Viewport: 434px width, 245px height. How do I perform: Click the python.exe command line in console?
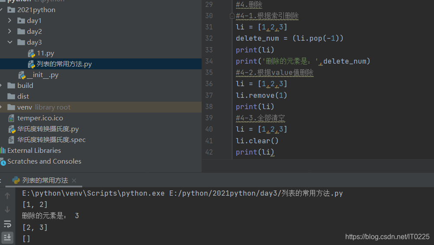point(183,193)
